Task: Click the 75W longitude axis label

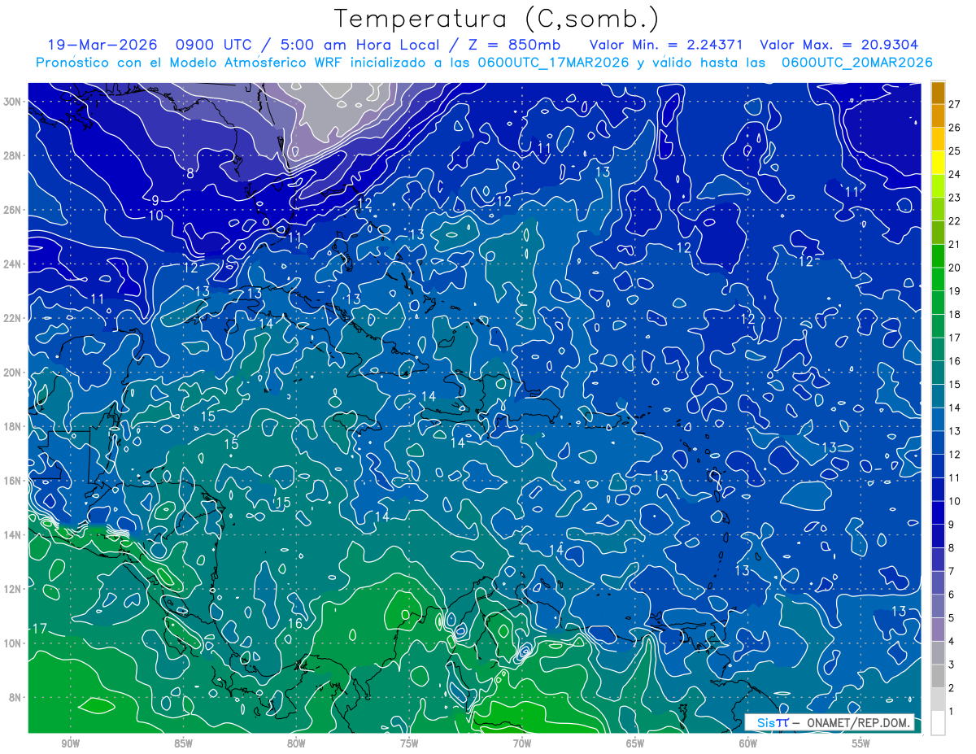Action: (409, 744)
